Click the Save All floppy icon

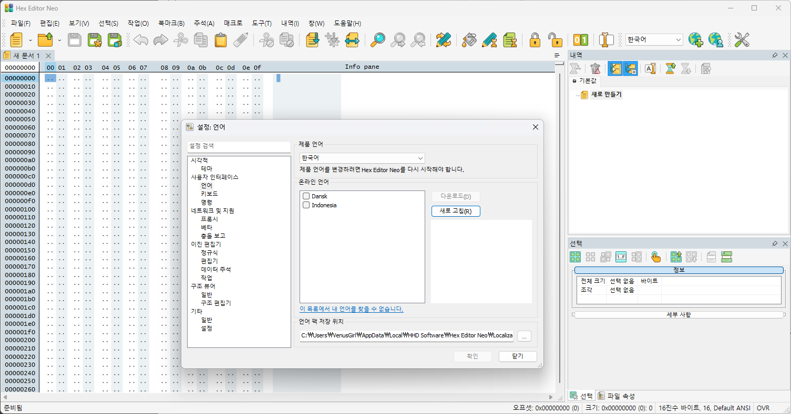tap(115, 40)
